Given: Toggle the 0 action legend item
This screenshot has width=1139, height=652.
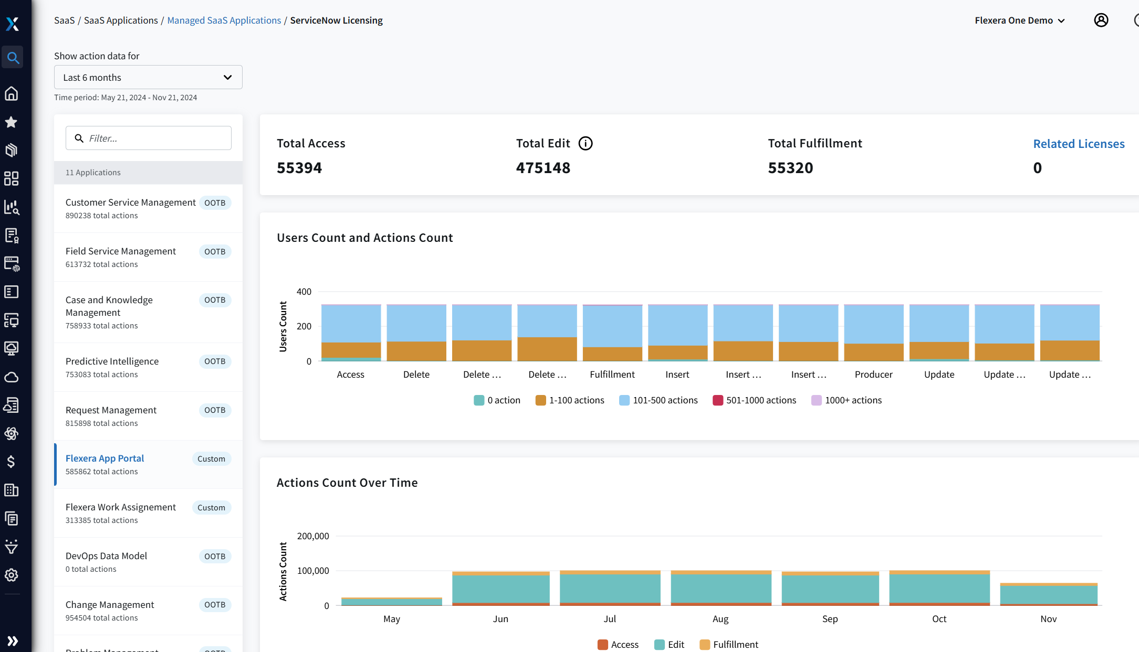Looking at the screenshot, I should (x=497, y=400).
